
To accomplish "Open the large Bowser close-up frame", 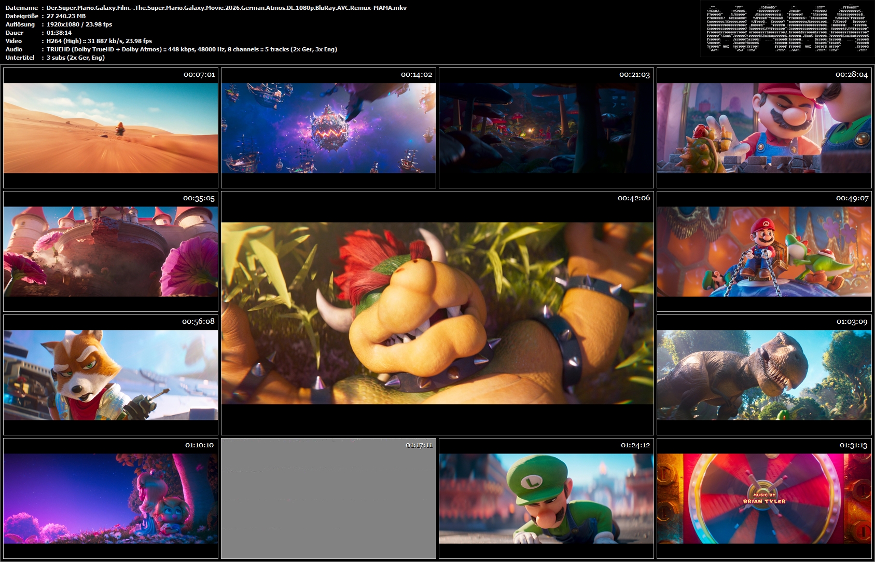I will click(437, 313).
